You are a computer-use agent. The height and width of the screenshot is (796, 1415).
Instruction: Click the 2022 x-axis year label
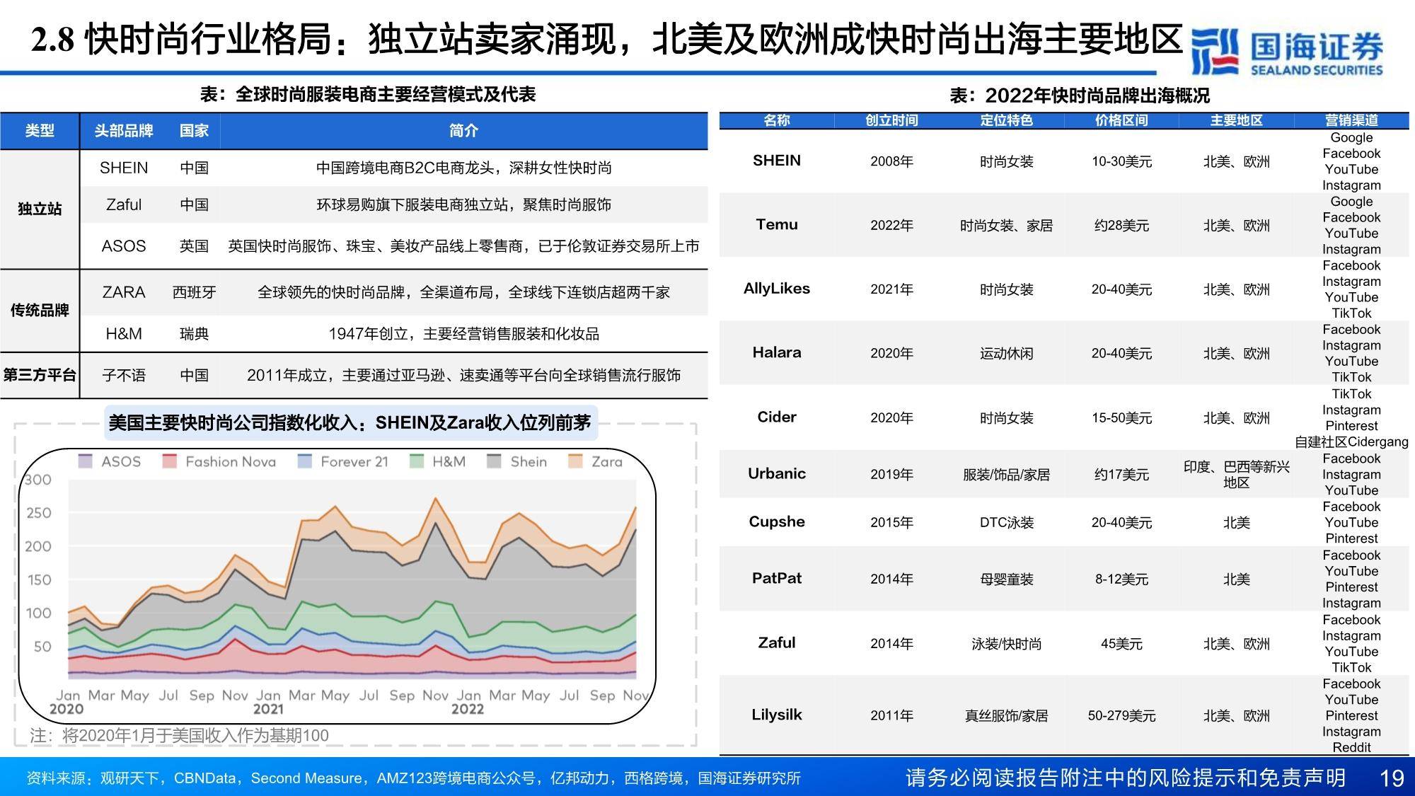tap(468, 709)
